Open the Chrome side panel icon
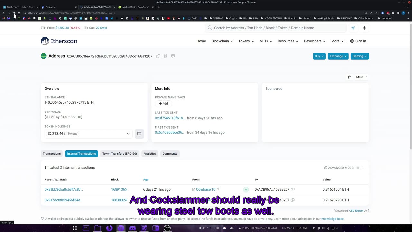Image resolution: width=412 pixels, height=232 pixels. click(398, 13)
